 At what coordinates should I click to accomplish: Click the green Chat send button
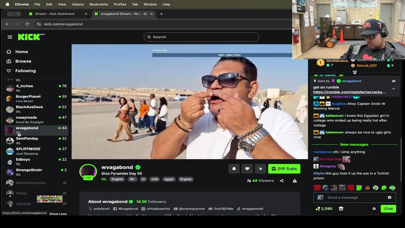pyautogui.click(x=388, y=209)
